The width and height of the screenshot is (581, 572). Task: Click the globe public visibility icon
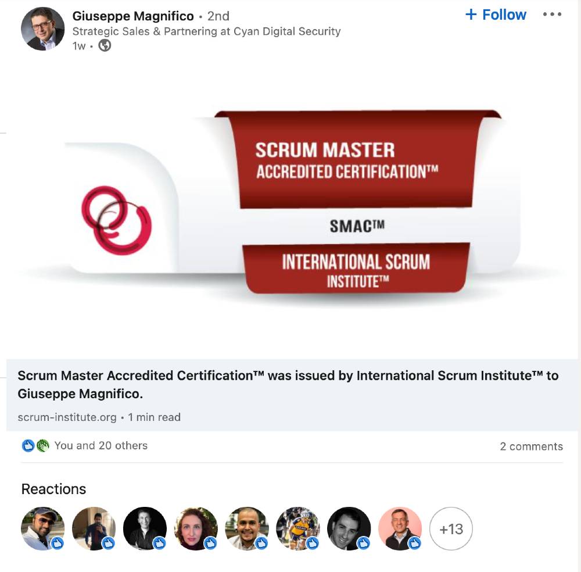(105, 45)
